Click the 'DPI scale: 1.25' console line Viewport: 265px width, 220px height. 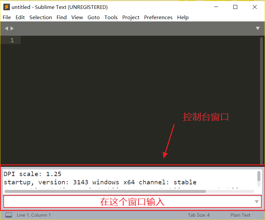click(32, 174)
